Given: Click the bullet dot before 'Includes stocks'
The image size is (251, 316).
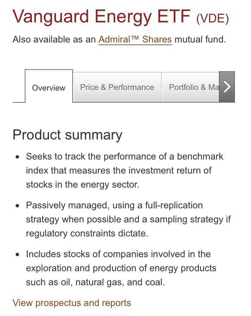Looking at the screenshot, I should (17, 254).
